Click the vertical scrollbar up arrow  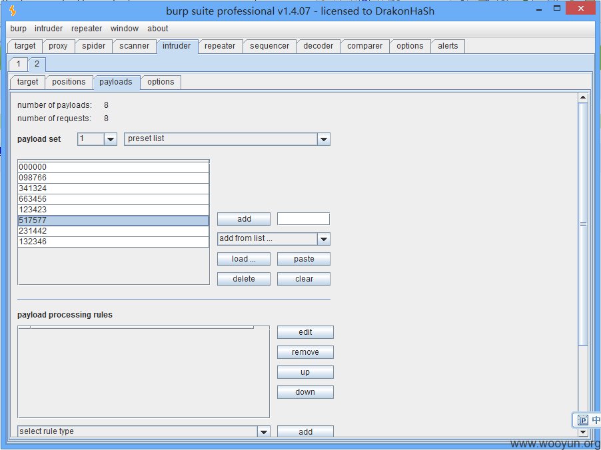(x=583, y=98)
